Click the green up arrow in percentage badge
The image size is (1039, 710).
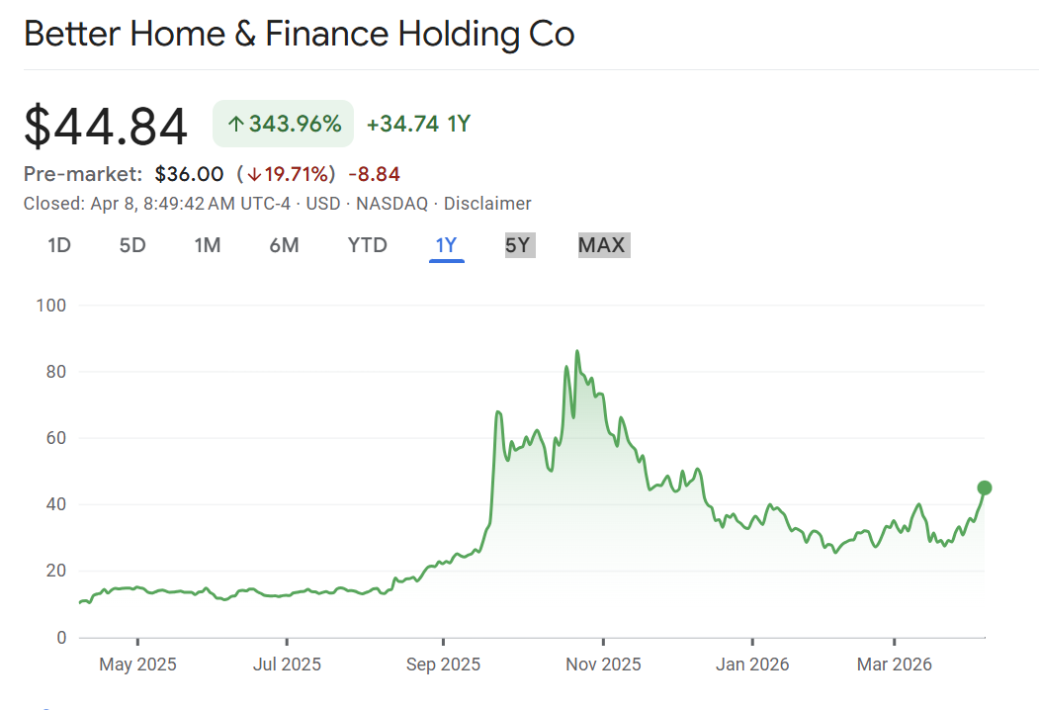click(x=235, y=125)
